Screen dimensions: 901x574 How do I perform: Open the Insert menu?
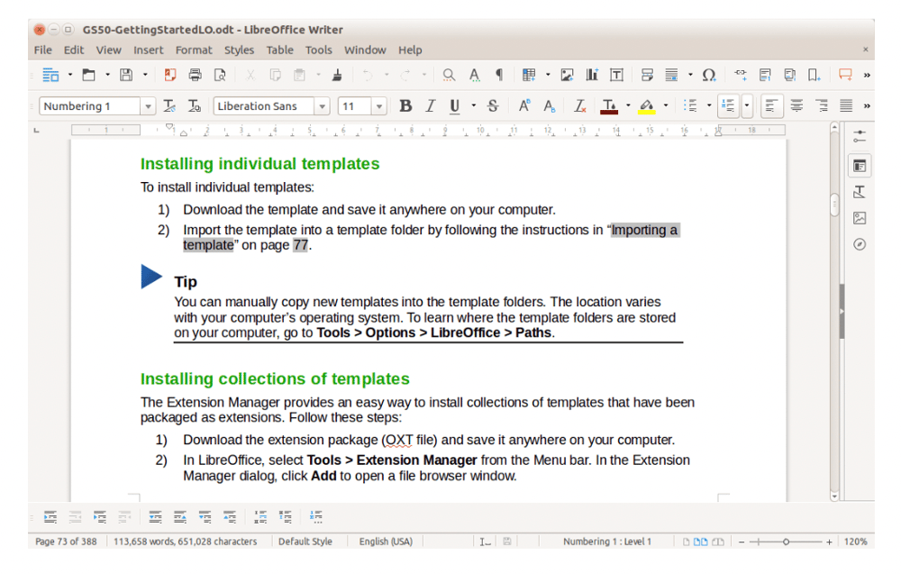coord(149,50)
